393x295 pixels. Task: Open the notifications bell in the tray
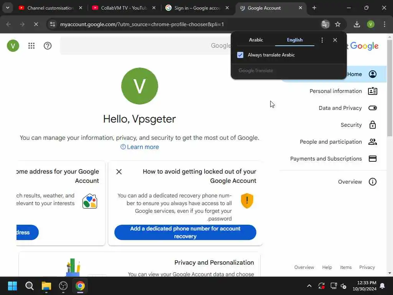pyautogui.click(x=383, y=286)
